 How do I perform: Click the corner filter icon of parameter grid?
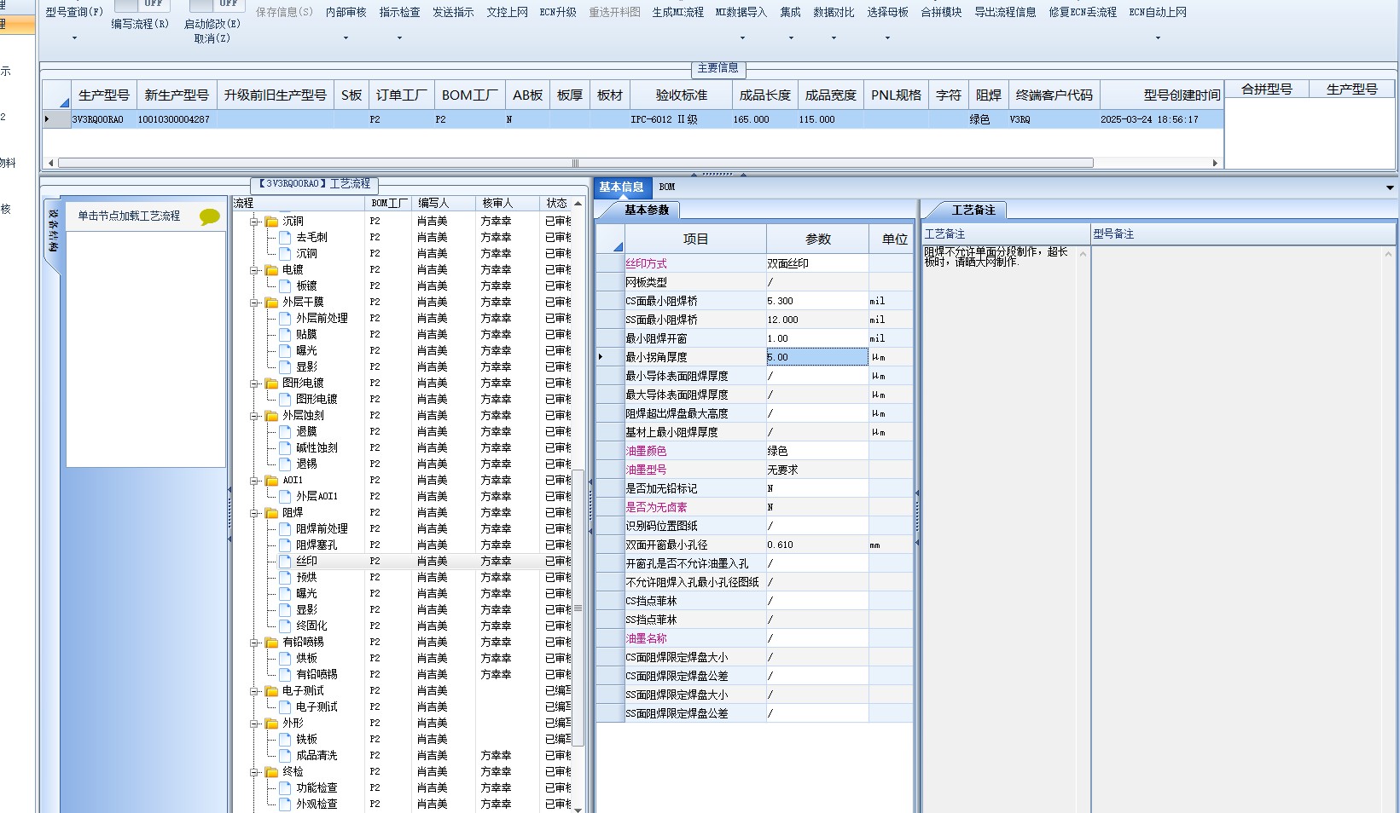point(618,246)
